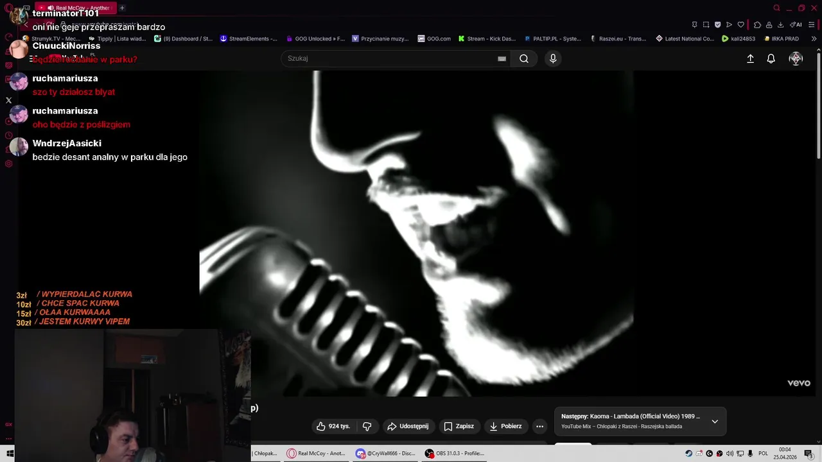Open browser snapshot capture tool icon

click(706, 25)
